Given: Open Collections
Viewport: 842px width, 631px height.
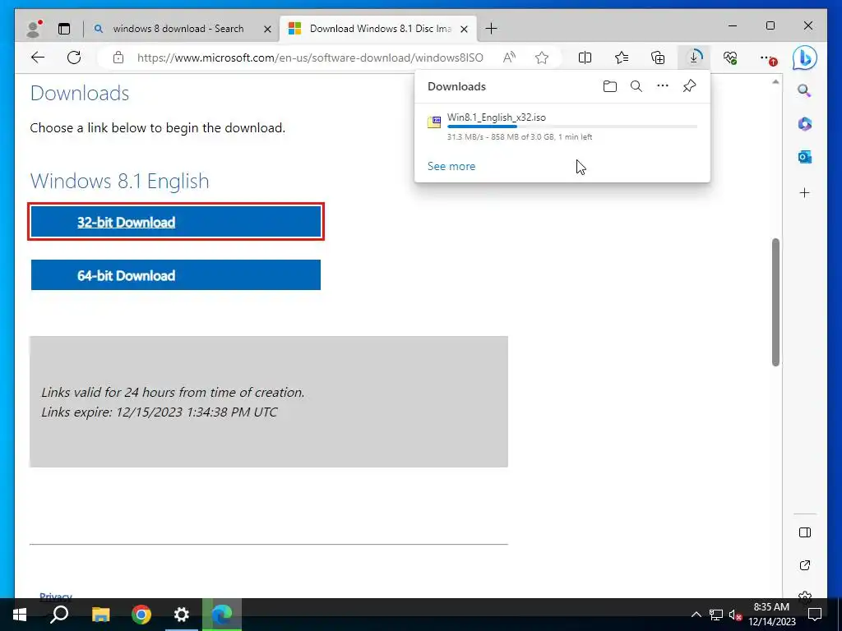Looking at the screenshot, I should (658, 58).
